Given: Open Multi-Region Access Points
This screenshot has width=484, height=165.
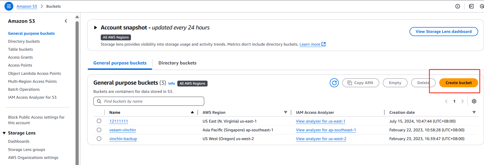Looking at the screenshot, I should click(x=32, y=81).
